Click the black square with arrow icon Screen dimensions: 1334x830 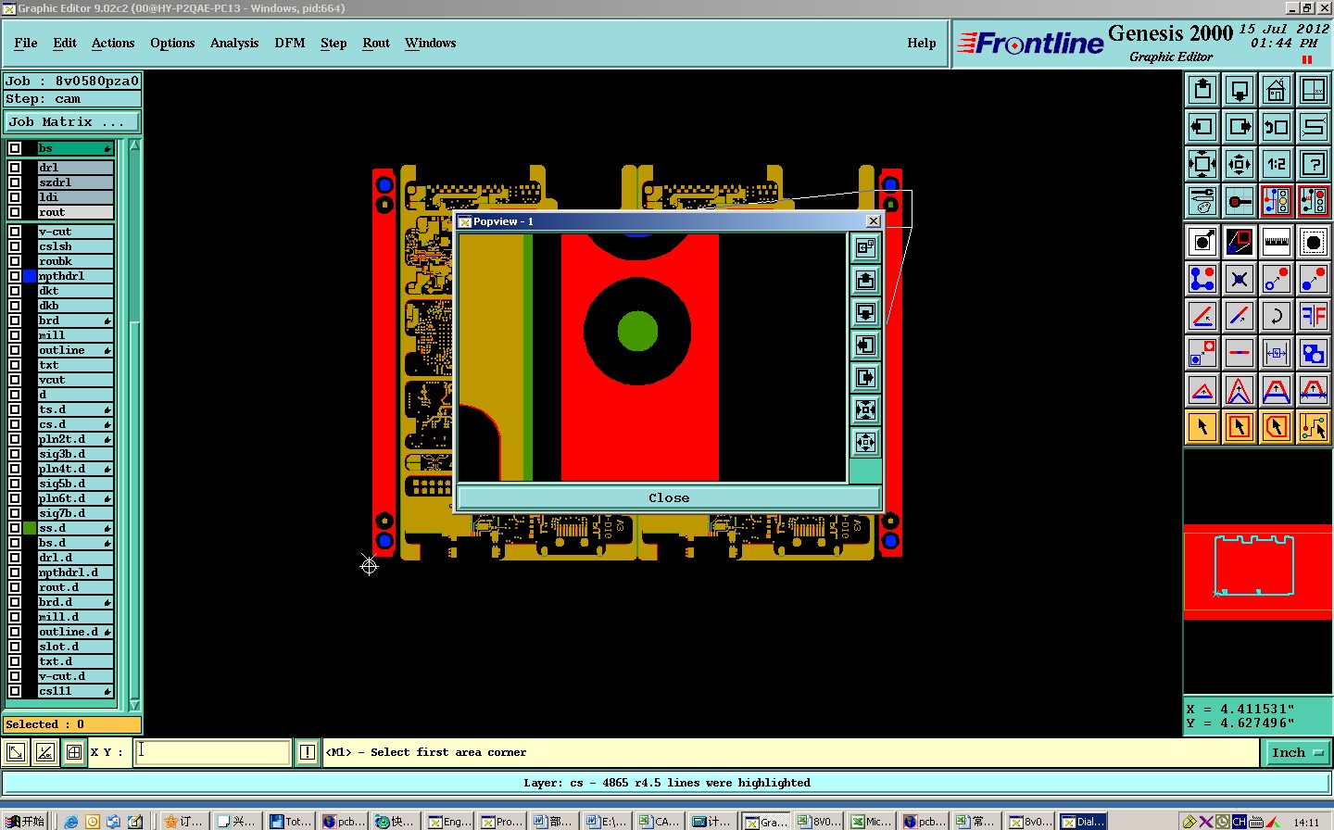coord(1202,242)
